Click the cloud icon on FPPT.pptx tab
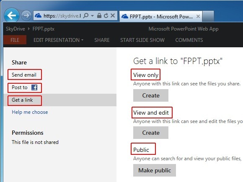This screenshot has width=243, height=182. [x=125, y=16]
